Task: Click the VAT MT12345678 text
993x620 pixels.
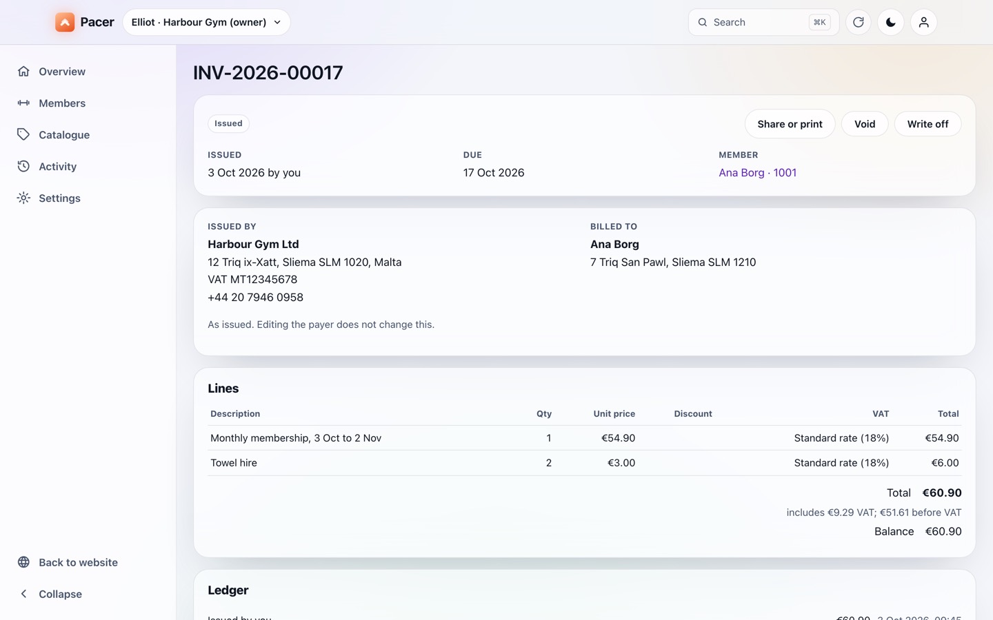Action: click(252, 279)
